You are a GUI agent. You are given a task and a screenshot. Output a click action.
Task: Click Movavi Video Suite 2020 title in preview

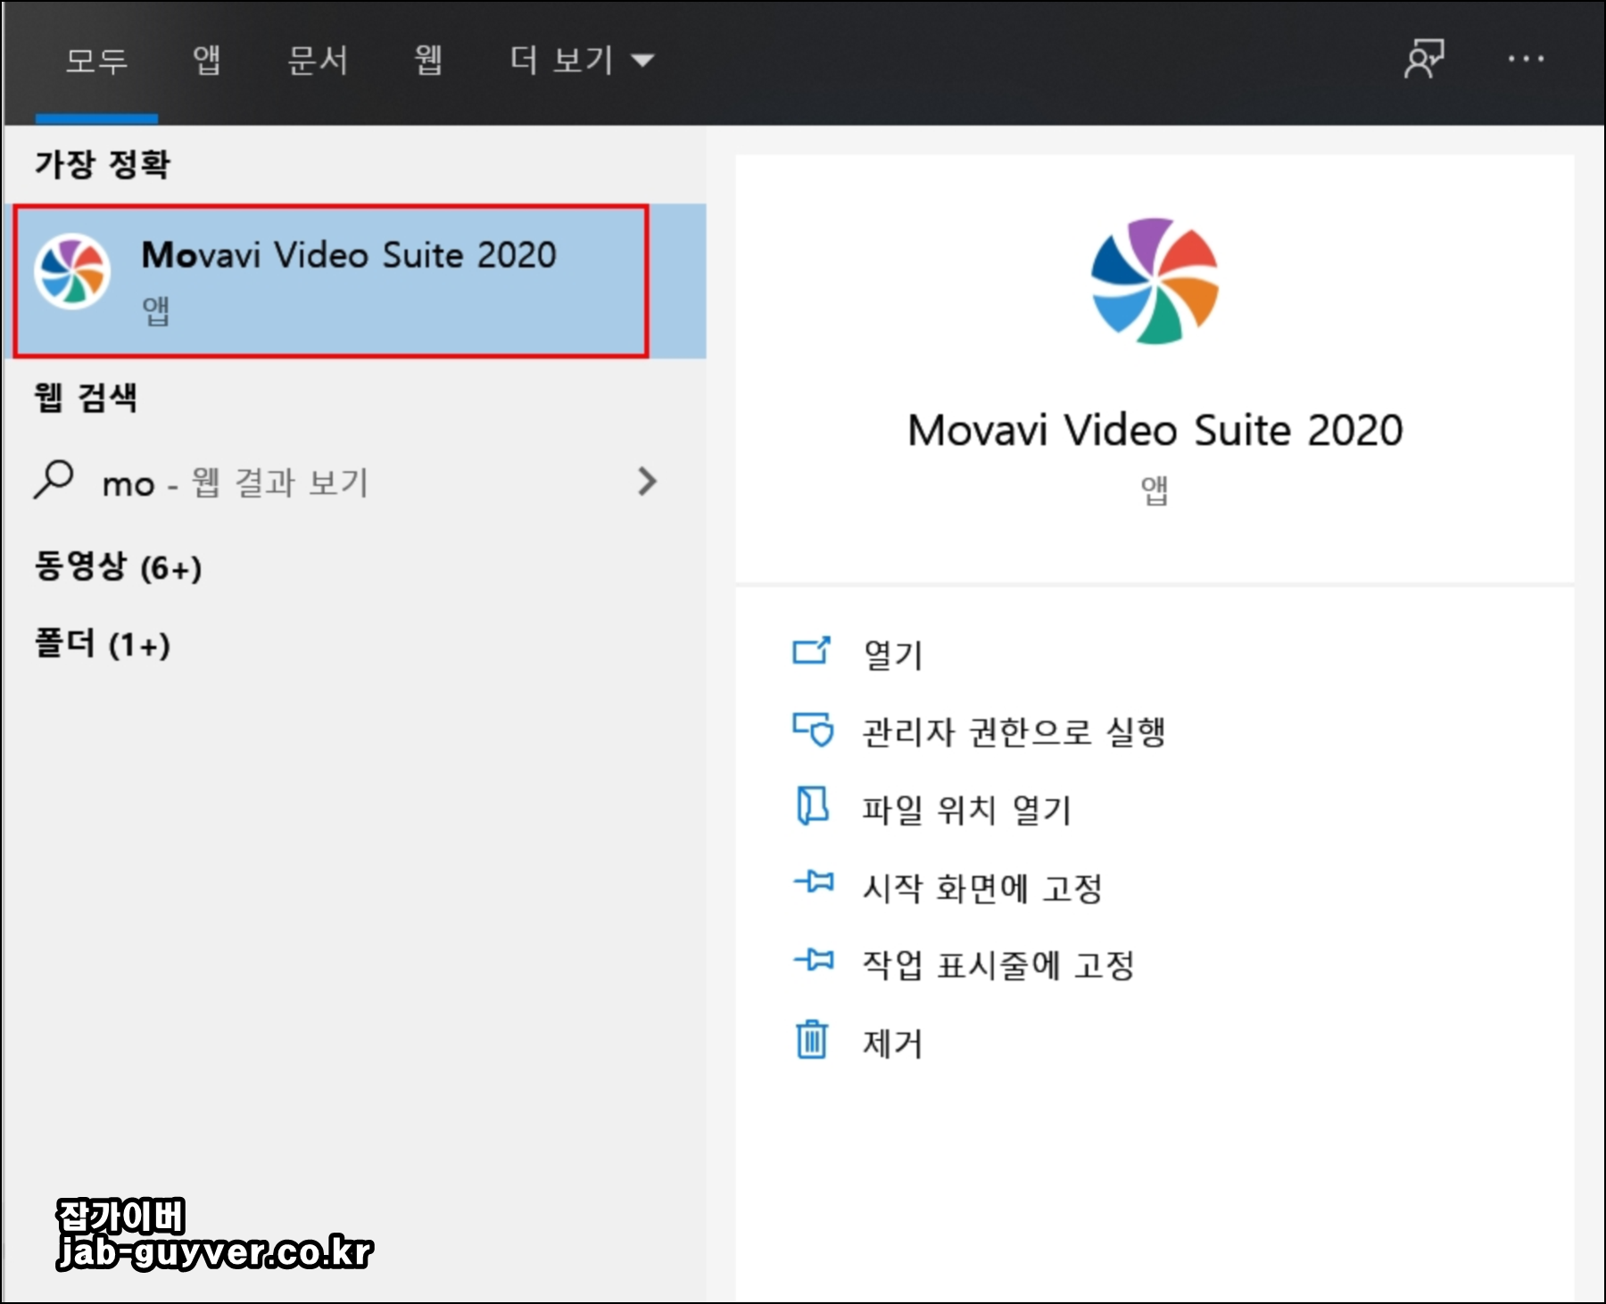pyautogui.click(x=1155, y=431)
